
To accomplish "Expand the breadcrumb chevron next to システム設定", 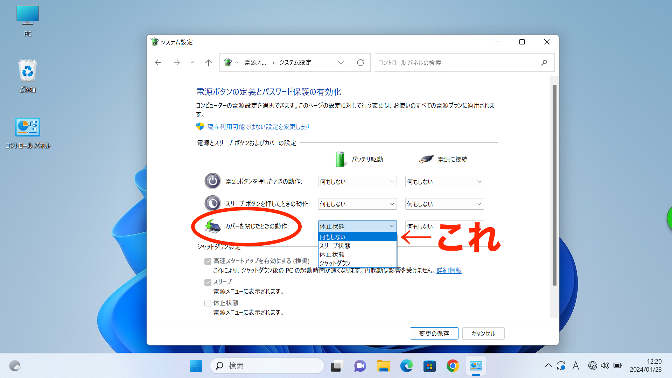I will 341,62.
